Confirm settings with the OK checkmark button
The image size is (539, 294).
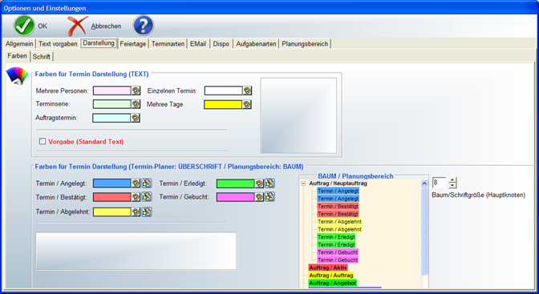click(30, 26)
